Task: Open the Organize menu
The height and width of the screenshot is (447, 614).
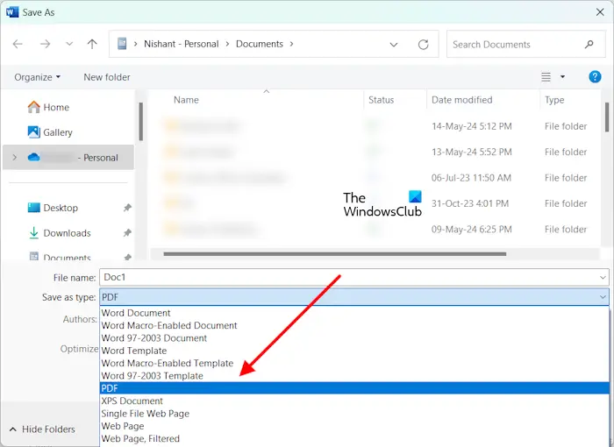Action: (37, 77)
